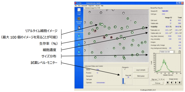Image resolution: width=185 pixels, height=92 pixels.
Task: Select the Ferm2 flask icon
Action: [79, 51]
